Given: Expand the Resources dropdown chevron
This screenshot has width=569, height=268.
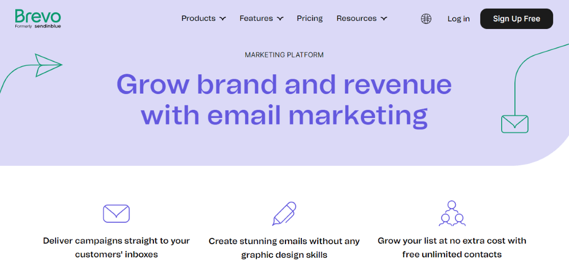Looking at the screenshot, I should (384, 19).
